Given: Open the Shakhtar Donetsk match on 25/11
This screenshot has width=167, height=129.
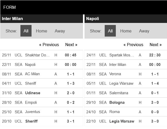Looking at the screenshot, I should pyautogui.click(x=37, y=55).
